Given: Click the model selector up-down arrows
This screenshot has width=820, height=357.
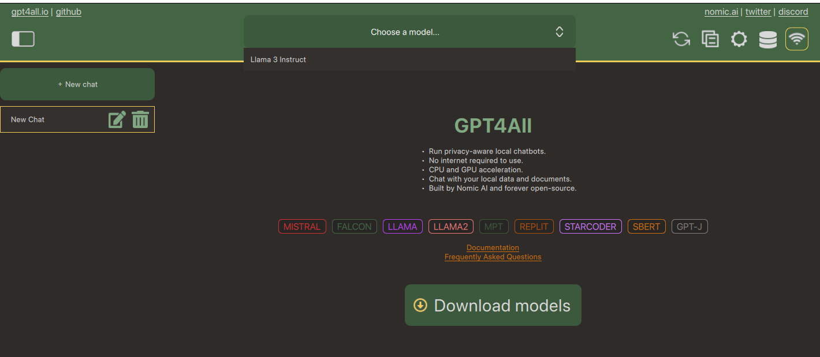Looking at the screenshot, I should [x=559, y=32].
